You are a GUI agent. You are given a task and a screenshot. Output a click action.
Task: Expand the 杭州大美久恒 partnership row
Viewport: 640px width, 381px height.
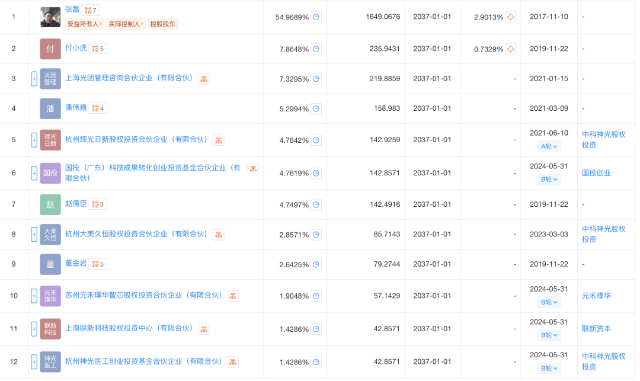(x=34, y=234)
